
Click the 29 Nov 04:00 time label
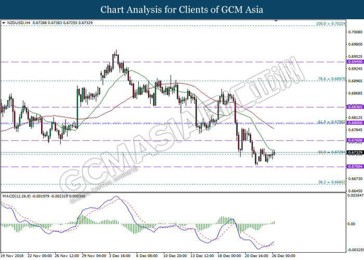(94, 256)
